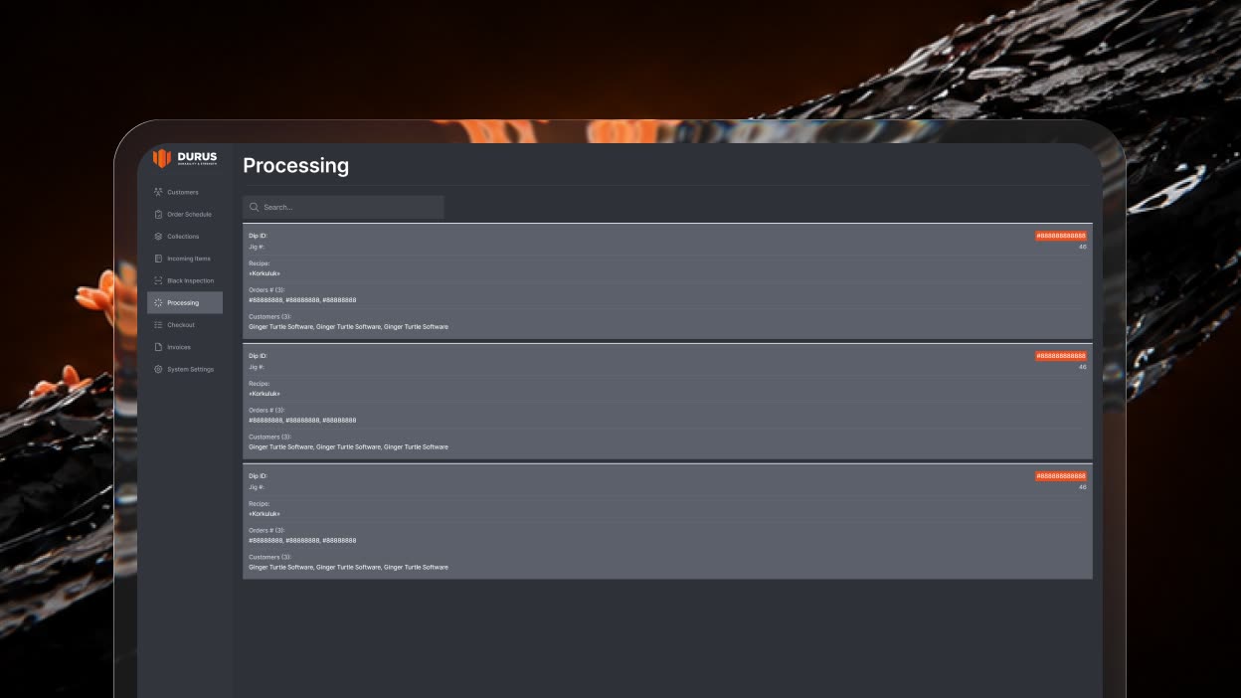Image resolution: width=1241 pixels, height=698 pixels.
Task: Click the Jig value 46 in the top card
Action: [1083, 247]
